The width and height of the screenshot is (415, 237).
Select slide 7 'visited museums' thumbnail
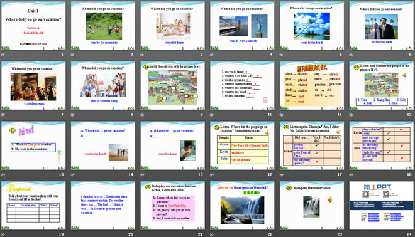[x=33, y=85]
